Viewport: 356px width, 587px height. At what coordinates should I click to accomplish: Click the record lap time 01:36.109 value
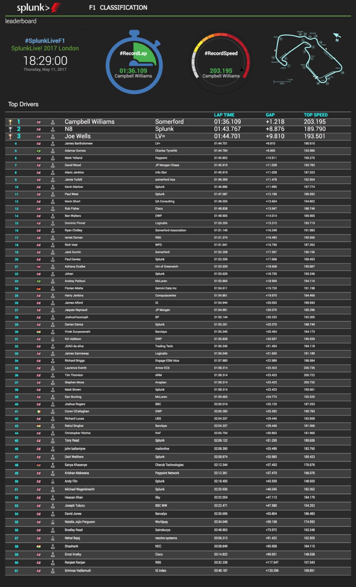(x=133, y=70)
